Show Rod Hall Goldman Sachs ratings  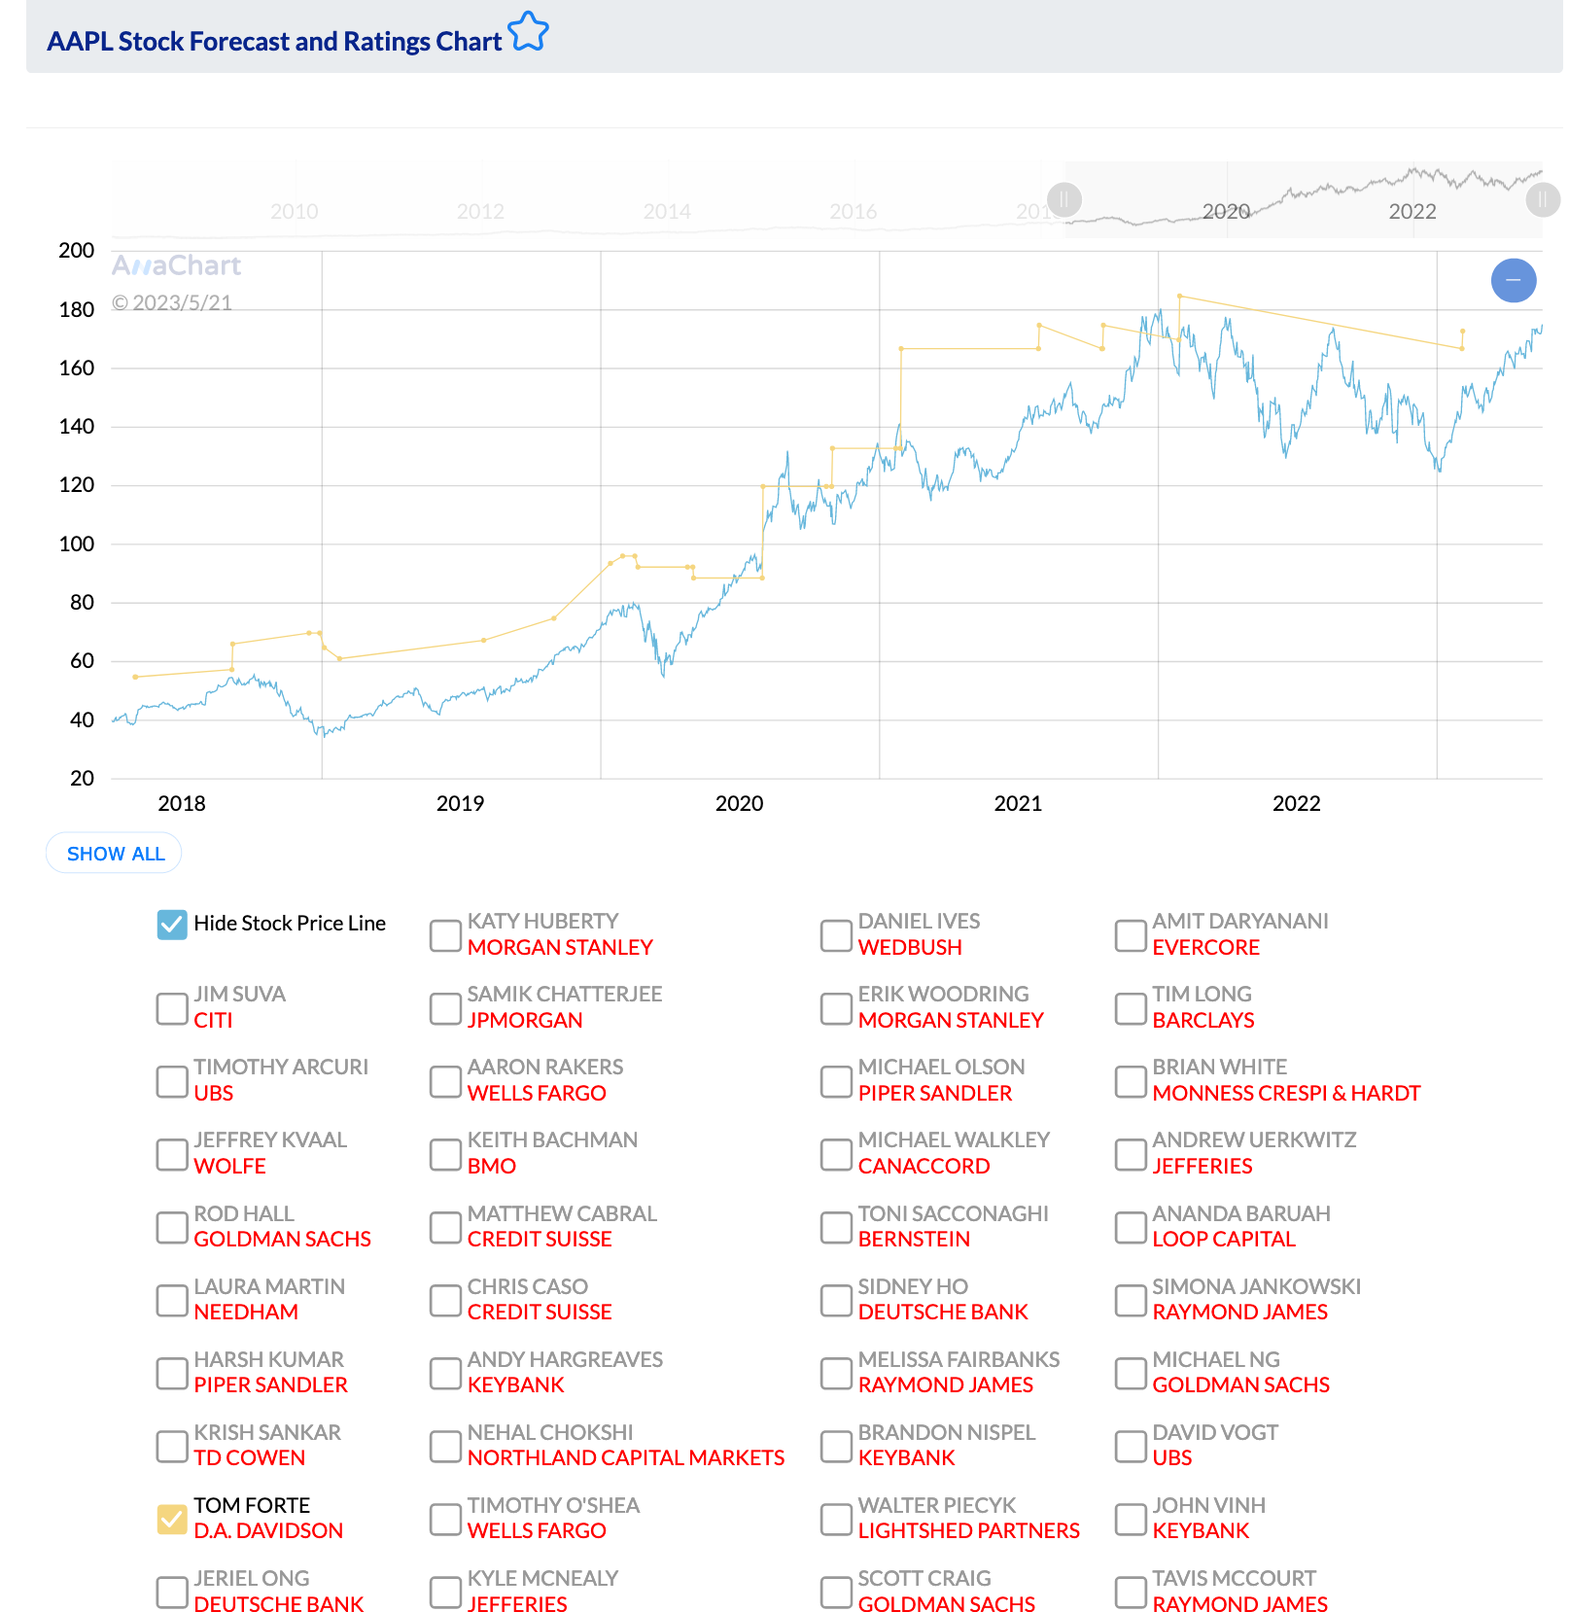(x=172, y=1227)
